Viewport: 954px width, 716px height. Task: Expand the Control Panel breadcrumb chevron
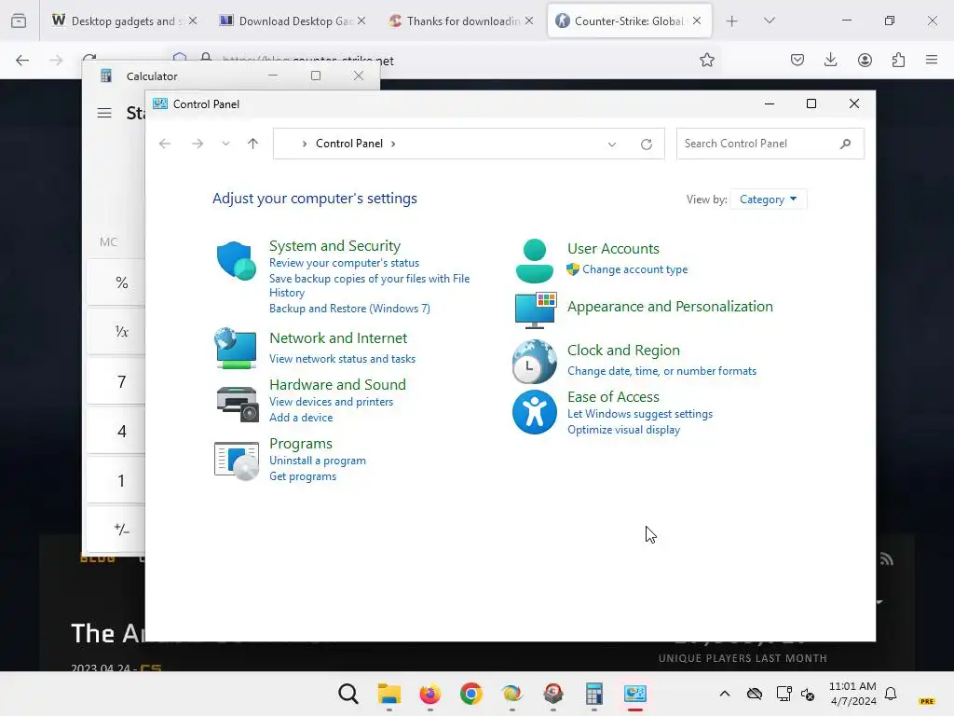click(x=394, y=144)
